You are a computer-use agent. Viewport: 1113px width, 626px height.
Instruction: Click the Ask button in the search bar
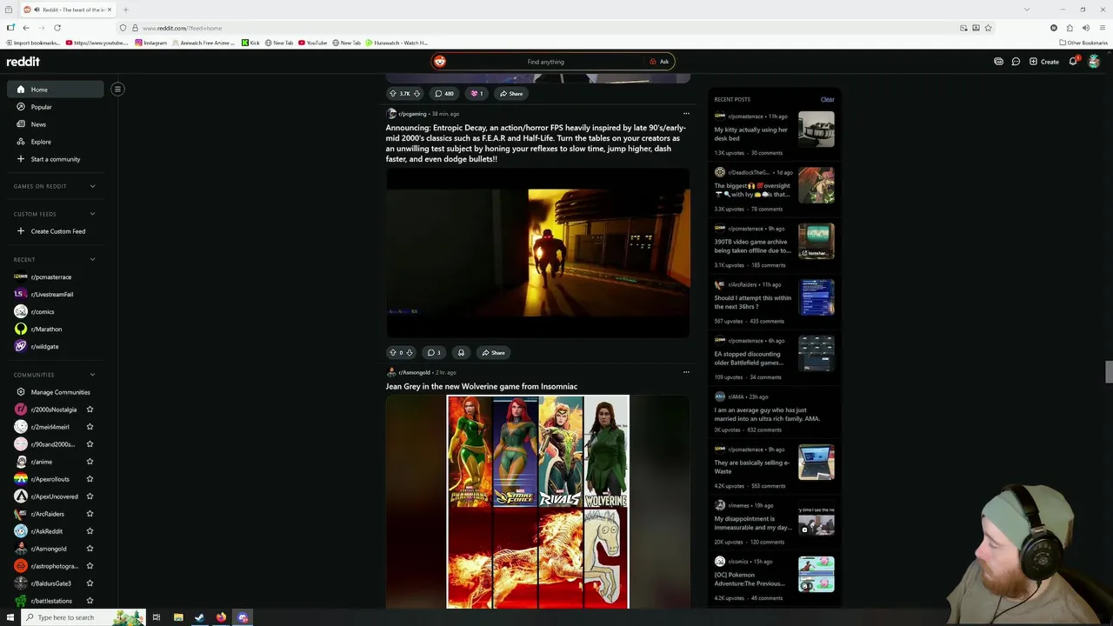(x=659, y=62)
